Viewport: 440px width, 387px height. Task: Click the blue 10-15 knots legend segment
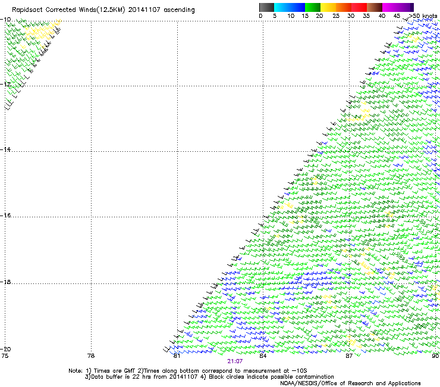tap(297, 7)
